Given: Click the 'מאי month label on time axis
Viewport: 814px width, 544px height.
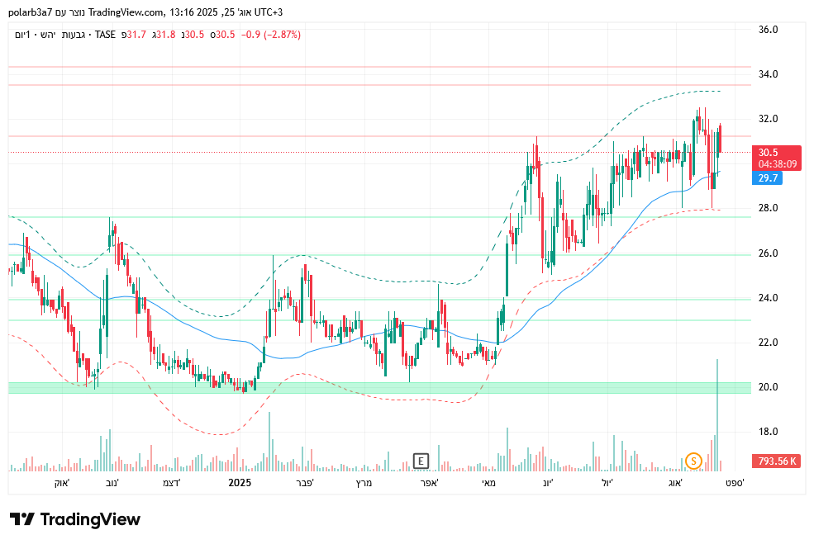Looking at the screenshot, I should point(489,483).
